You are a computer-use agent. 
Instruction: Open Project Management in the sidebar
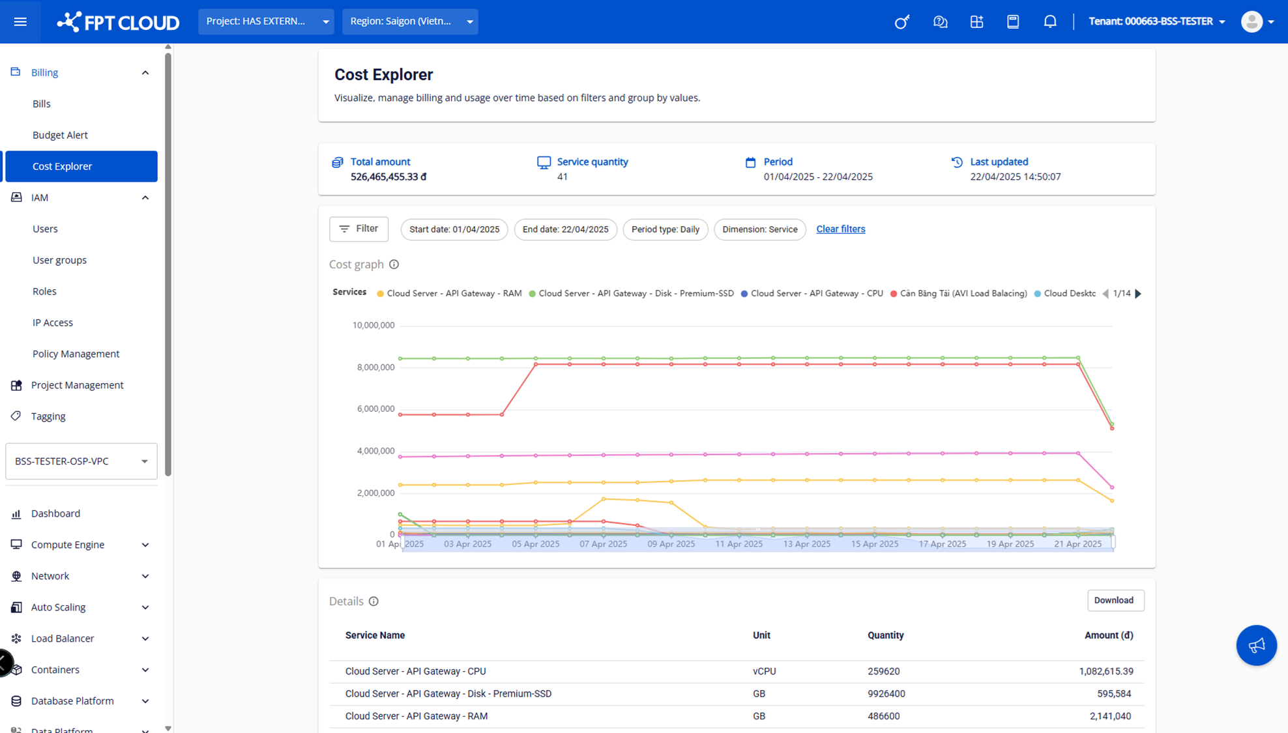pyautogui.click(x=77, y=385)
